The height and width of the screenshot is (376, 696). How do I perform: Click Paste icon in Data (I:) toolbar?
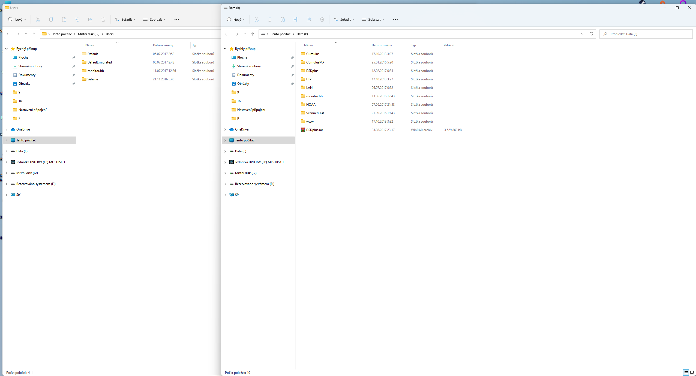click(x=283, y=19)
